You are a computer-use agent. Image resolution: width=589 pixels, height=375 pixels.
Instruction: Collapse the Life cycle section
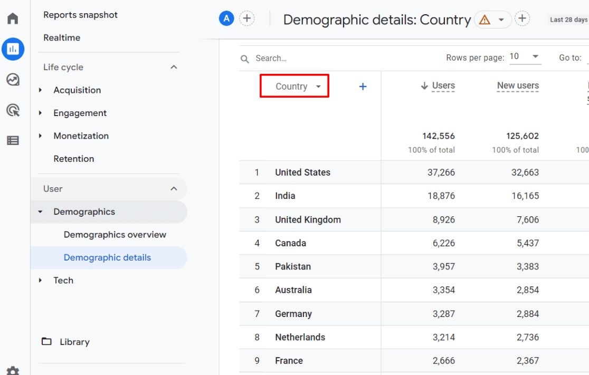click(x=174, y=67)
